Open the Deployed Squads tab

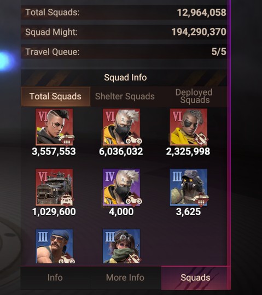pos(194,97)
